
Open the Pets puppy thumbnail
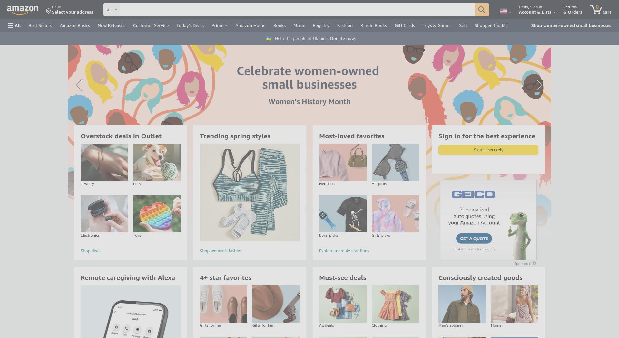[157, 162]
